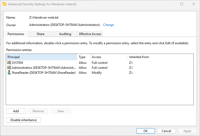Maximize the Advanced Security Settings window
Viewport: 200px width, 136px height.
tap(182, 4)
